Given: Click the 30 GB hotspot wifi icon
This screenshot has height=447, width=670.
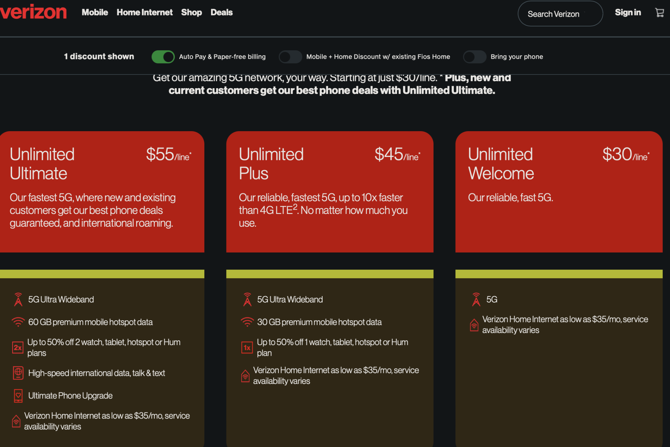Looking at the screenshot, I should click(247, 322).
